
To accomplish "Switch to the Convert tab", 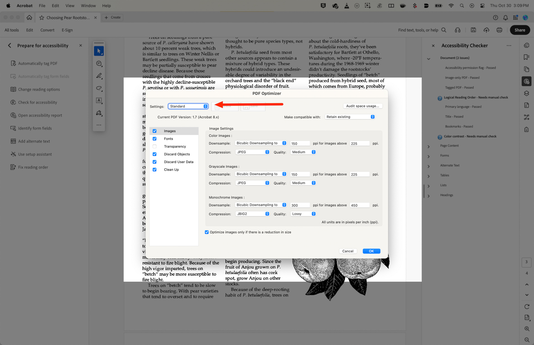I will (x=47, y=30).
